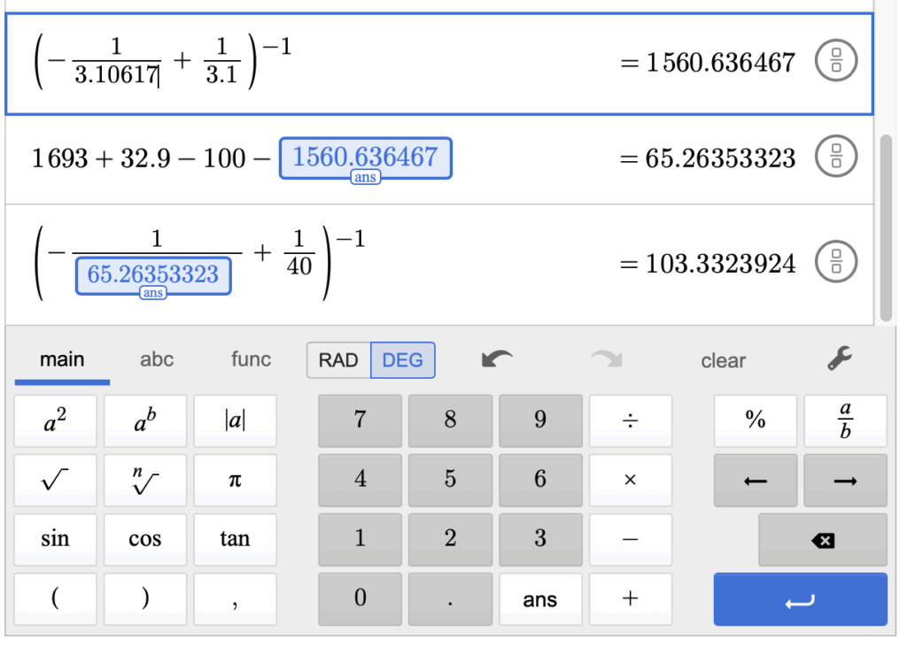Insert a square root symbol
Image resolution: width=907 pixels, height=655 pixels.
55,481
